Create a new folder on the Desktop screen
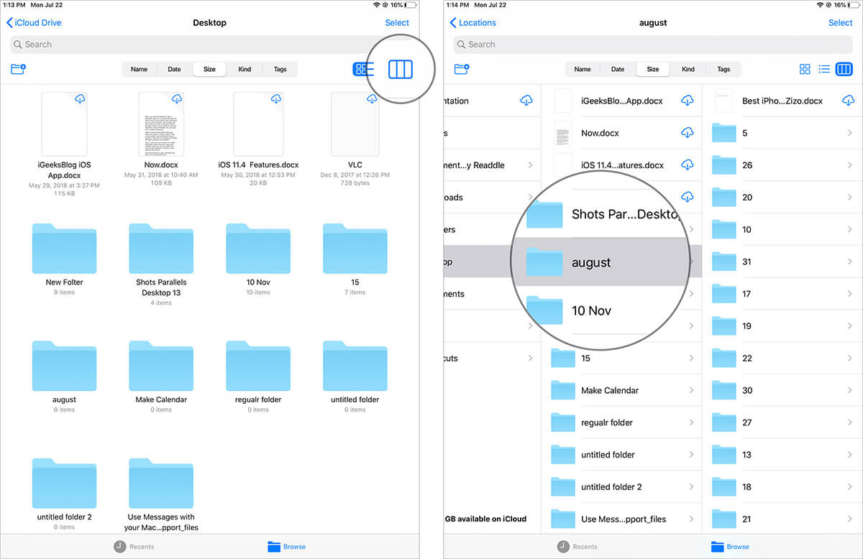The width and height of the screenshot is (863, 559). pyautogui.click(x=18, y=69)
